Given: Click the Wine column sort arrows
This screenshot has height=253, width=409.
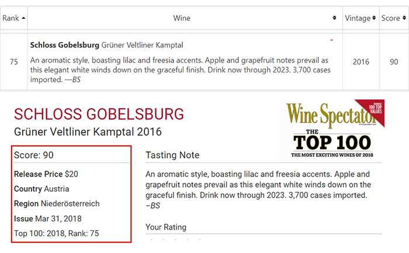Looking at the screenshot, I should click(x=334, y=18).
